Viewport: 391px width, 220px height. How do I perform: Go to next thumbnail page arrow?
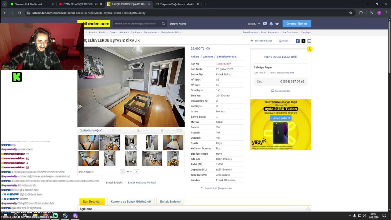tap(136, 172)
